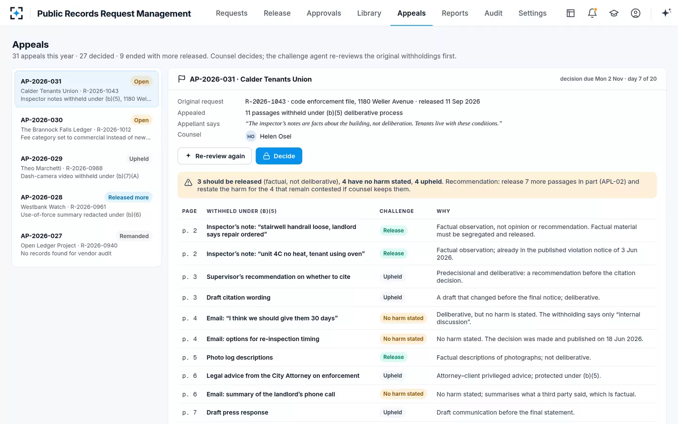Switch to the Requests tab
This screenshot has height=424, width=678.
tap(232, 13)
